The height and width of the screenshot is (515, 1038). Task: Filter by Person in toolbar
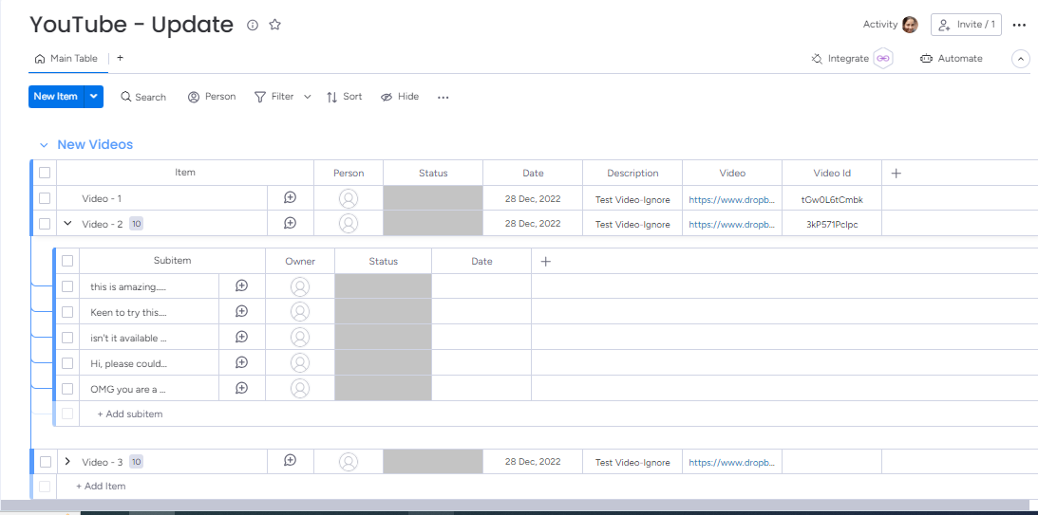point(212,97)
